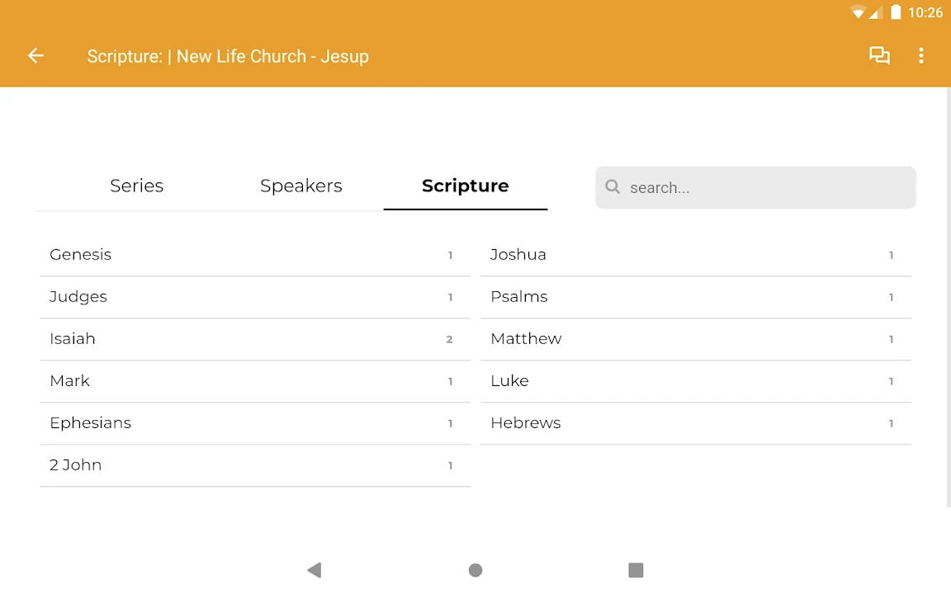Switch to the Speakers tab
951x594 pixels.
click(300, 186)
